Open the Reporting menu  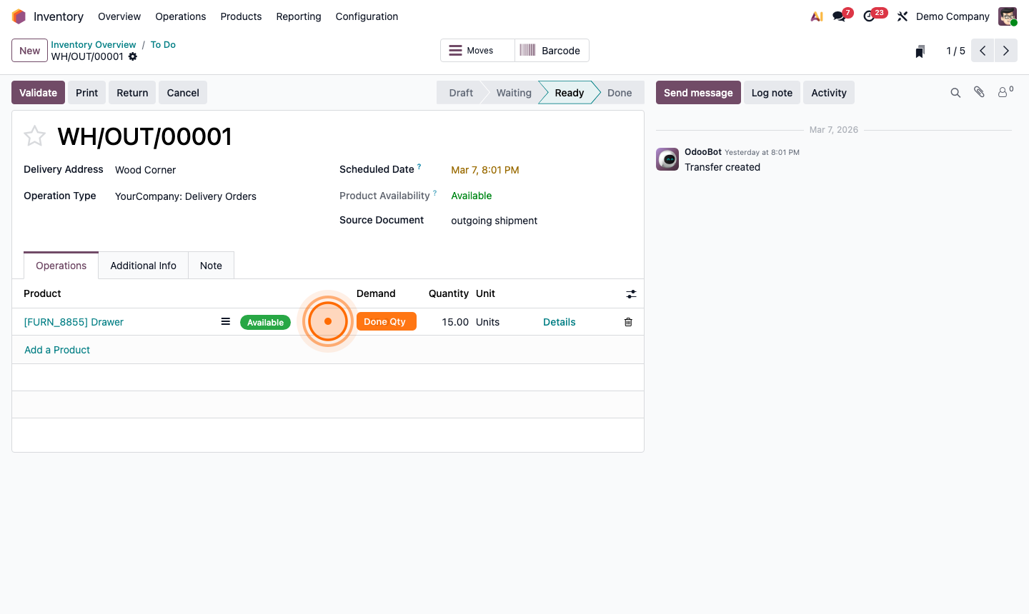click(x=299, y=16)
